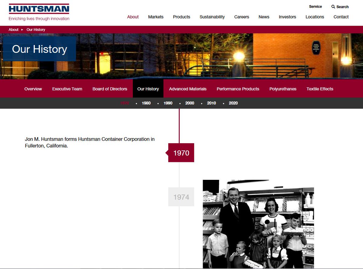Open the Locations menu
The height and width of the screenshot is (269, 363).
[x=315, y=17]
